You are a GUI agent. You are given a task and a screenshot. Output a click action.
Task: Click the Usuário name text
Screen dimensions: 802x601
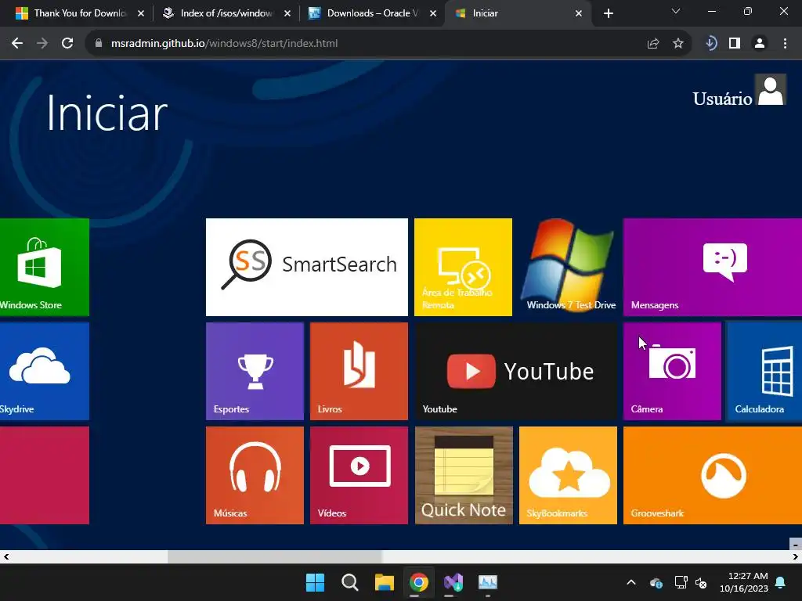(x=722, y=99)
